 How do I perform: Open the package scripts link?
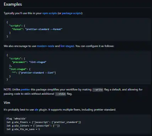pyautogui.click(x=72, y=13)
